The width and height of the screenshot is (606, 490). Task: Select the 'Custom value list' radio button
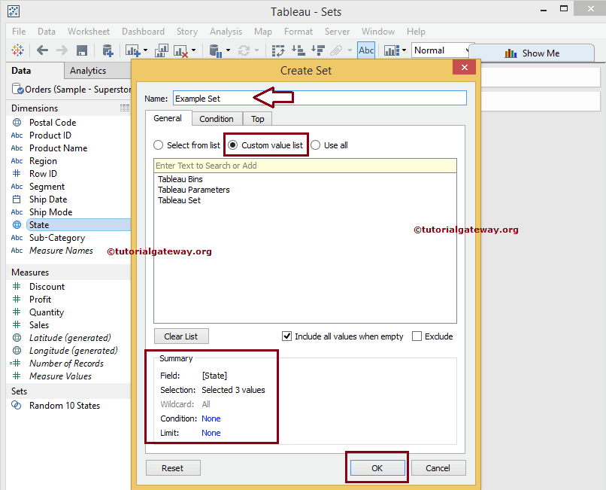[x=232, y=145]
